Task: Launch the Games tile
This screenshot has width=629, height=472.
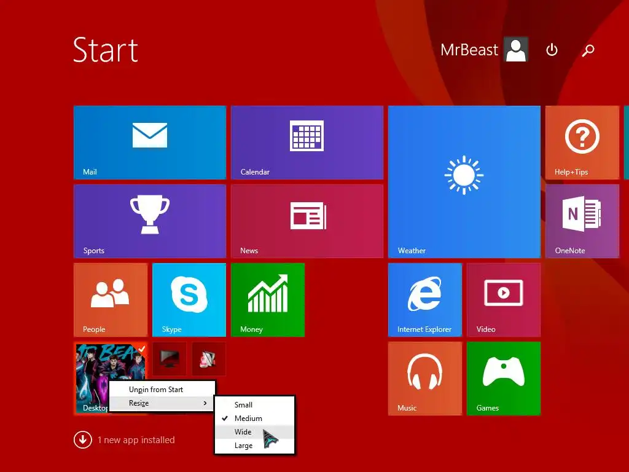Action: pos(504,379)
